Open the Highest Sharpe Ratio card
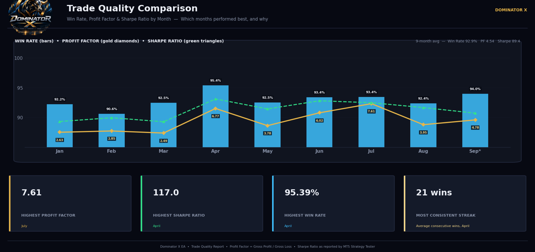The image size is (535, 252). tap(202, 203)
